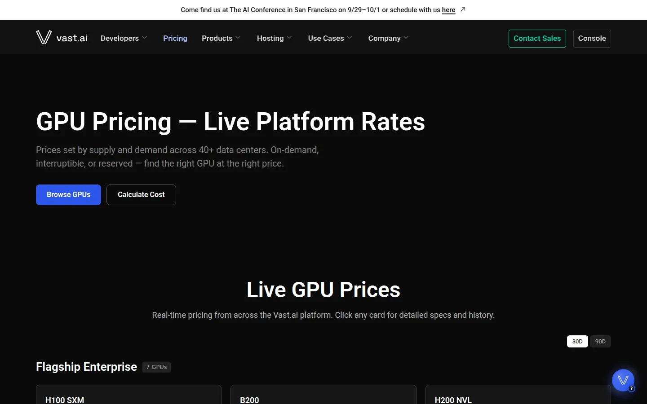Open the Products nav item
Screen dimensions: 647x404
click(x=217, y=38)
